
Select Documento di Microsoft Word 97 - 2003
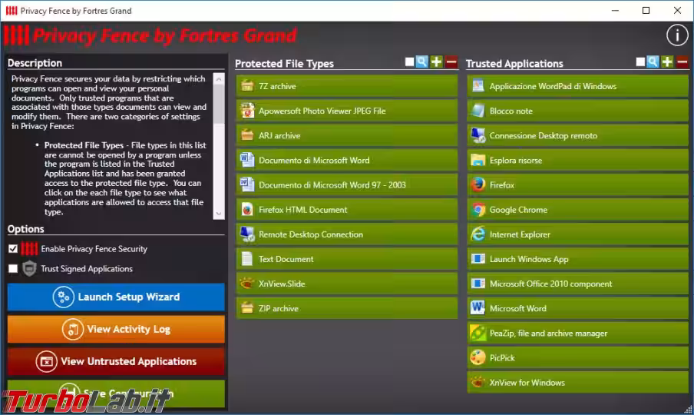[347, 184]
